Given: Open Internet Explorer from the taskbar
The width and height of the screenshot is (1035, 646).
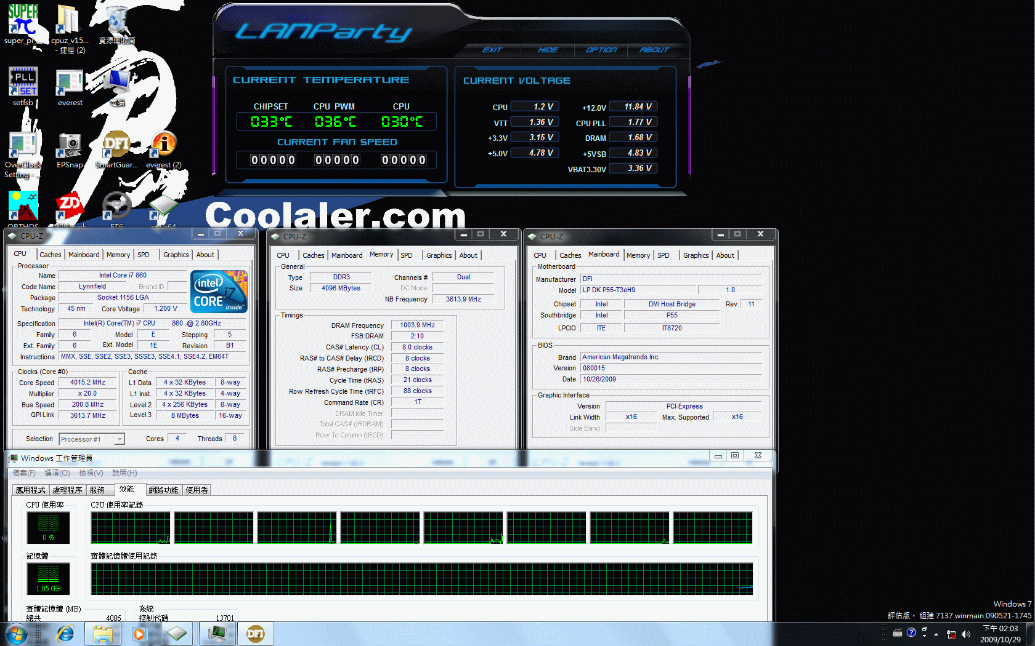Looking at the screenshot, I should click(x=65, y=634).
